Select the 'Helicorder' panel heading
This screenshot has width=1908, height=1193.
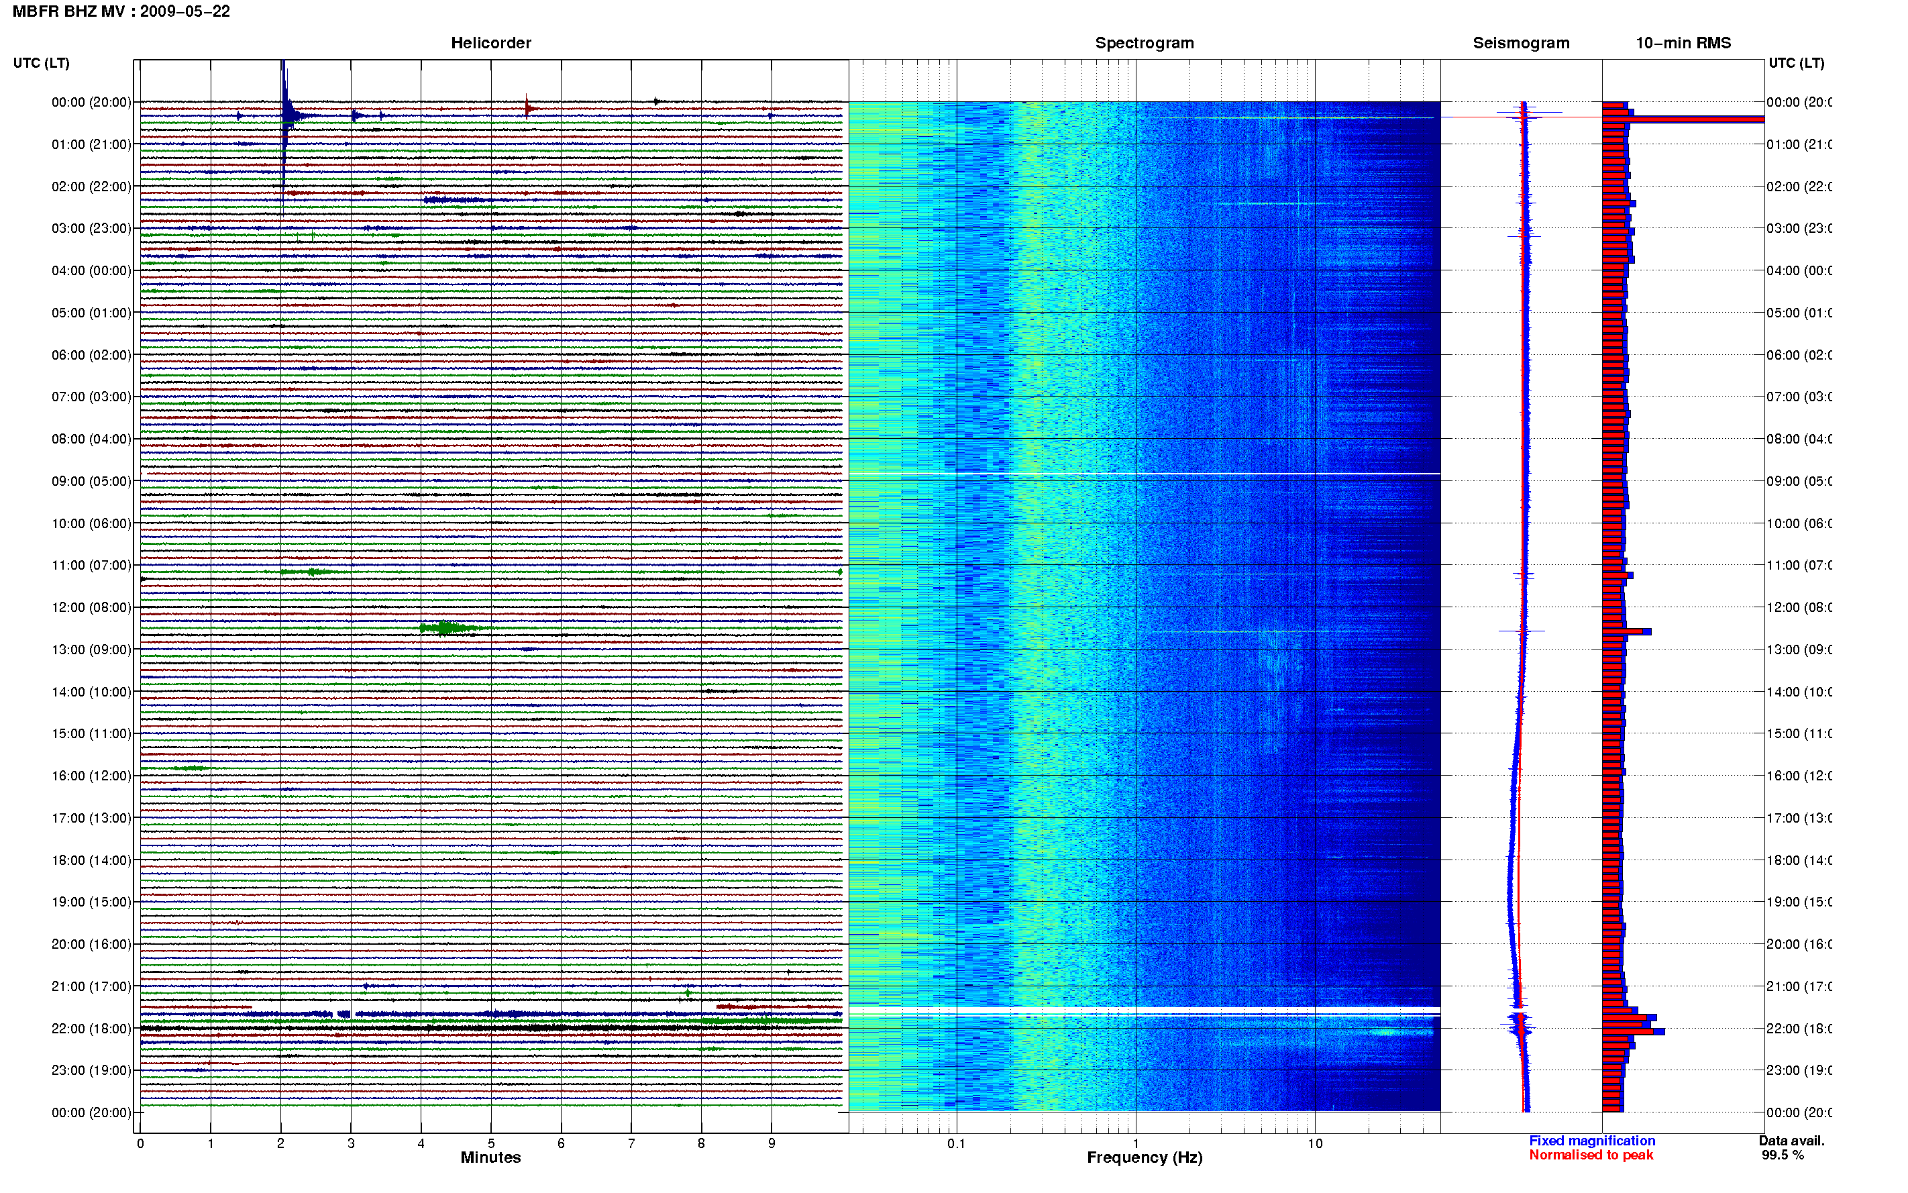[x=490, y=43]
